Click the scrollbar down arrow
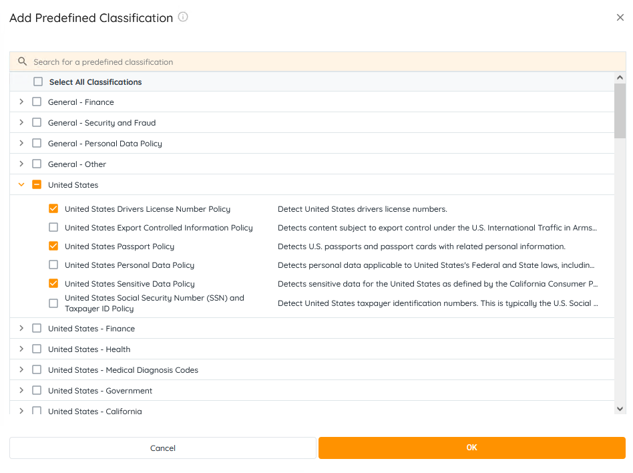This screenshot has height=473, width=633. click(x=620, y=408)
